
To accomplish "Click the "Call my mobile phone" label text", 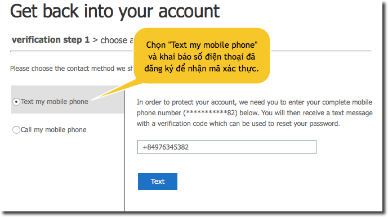I will click(53, 130).
